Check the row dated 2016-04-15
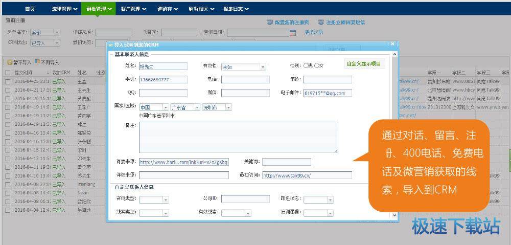This screenshot has height=245, width=511. [x=8, y=150]
